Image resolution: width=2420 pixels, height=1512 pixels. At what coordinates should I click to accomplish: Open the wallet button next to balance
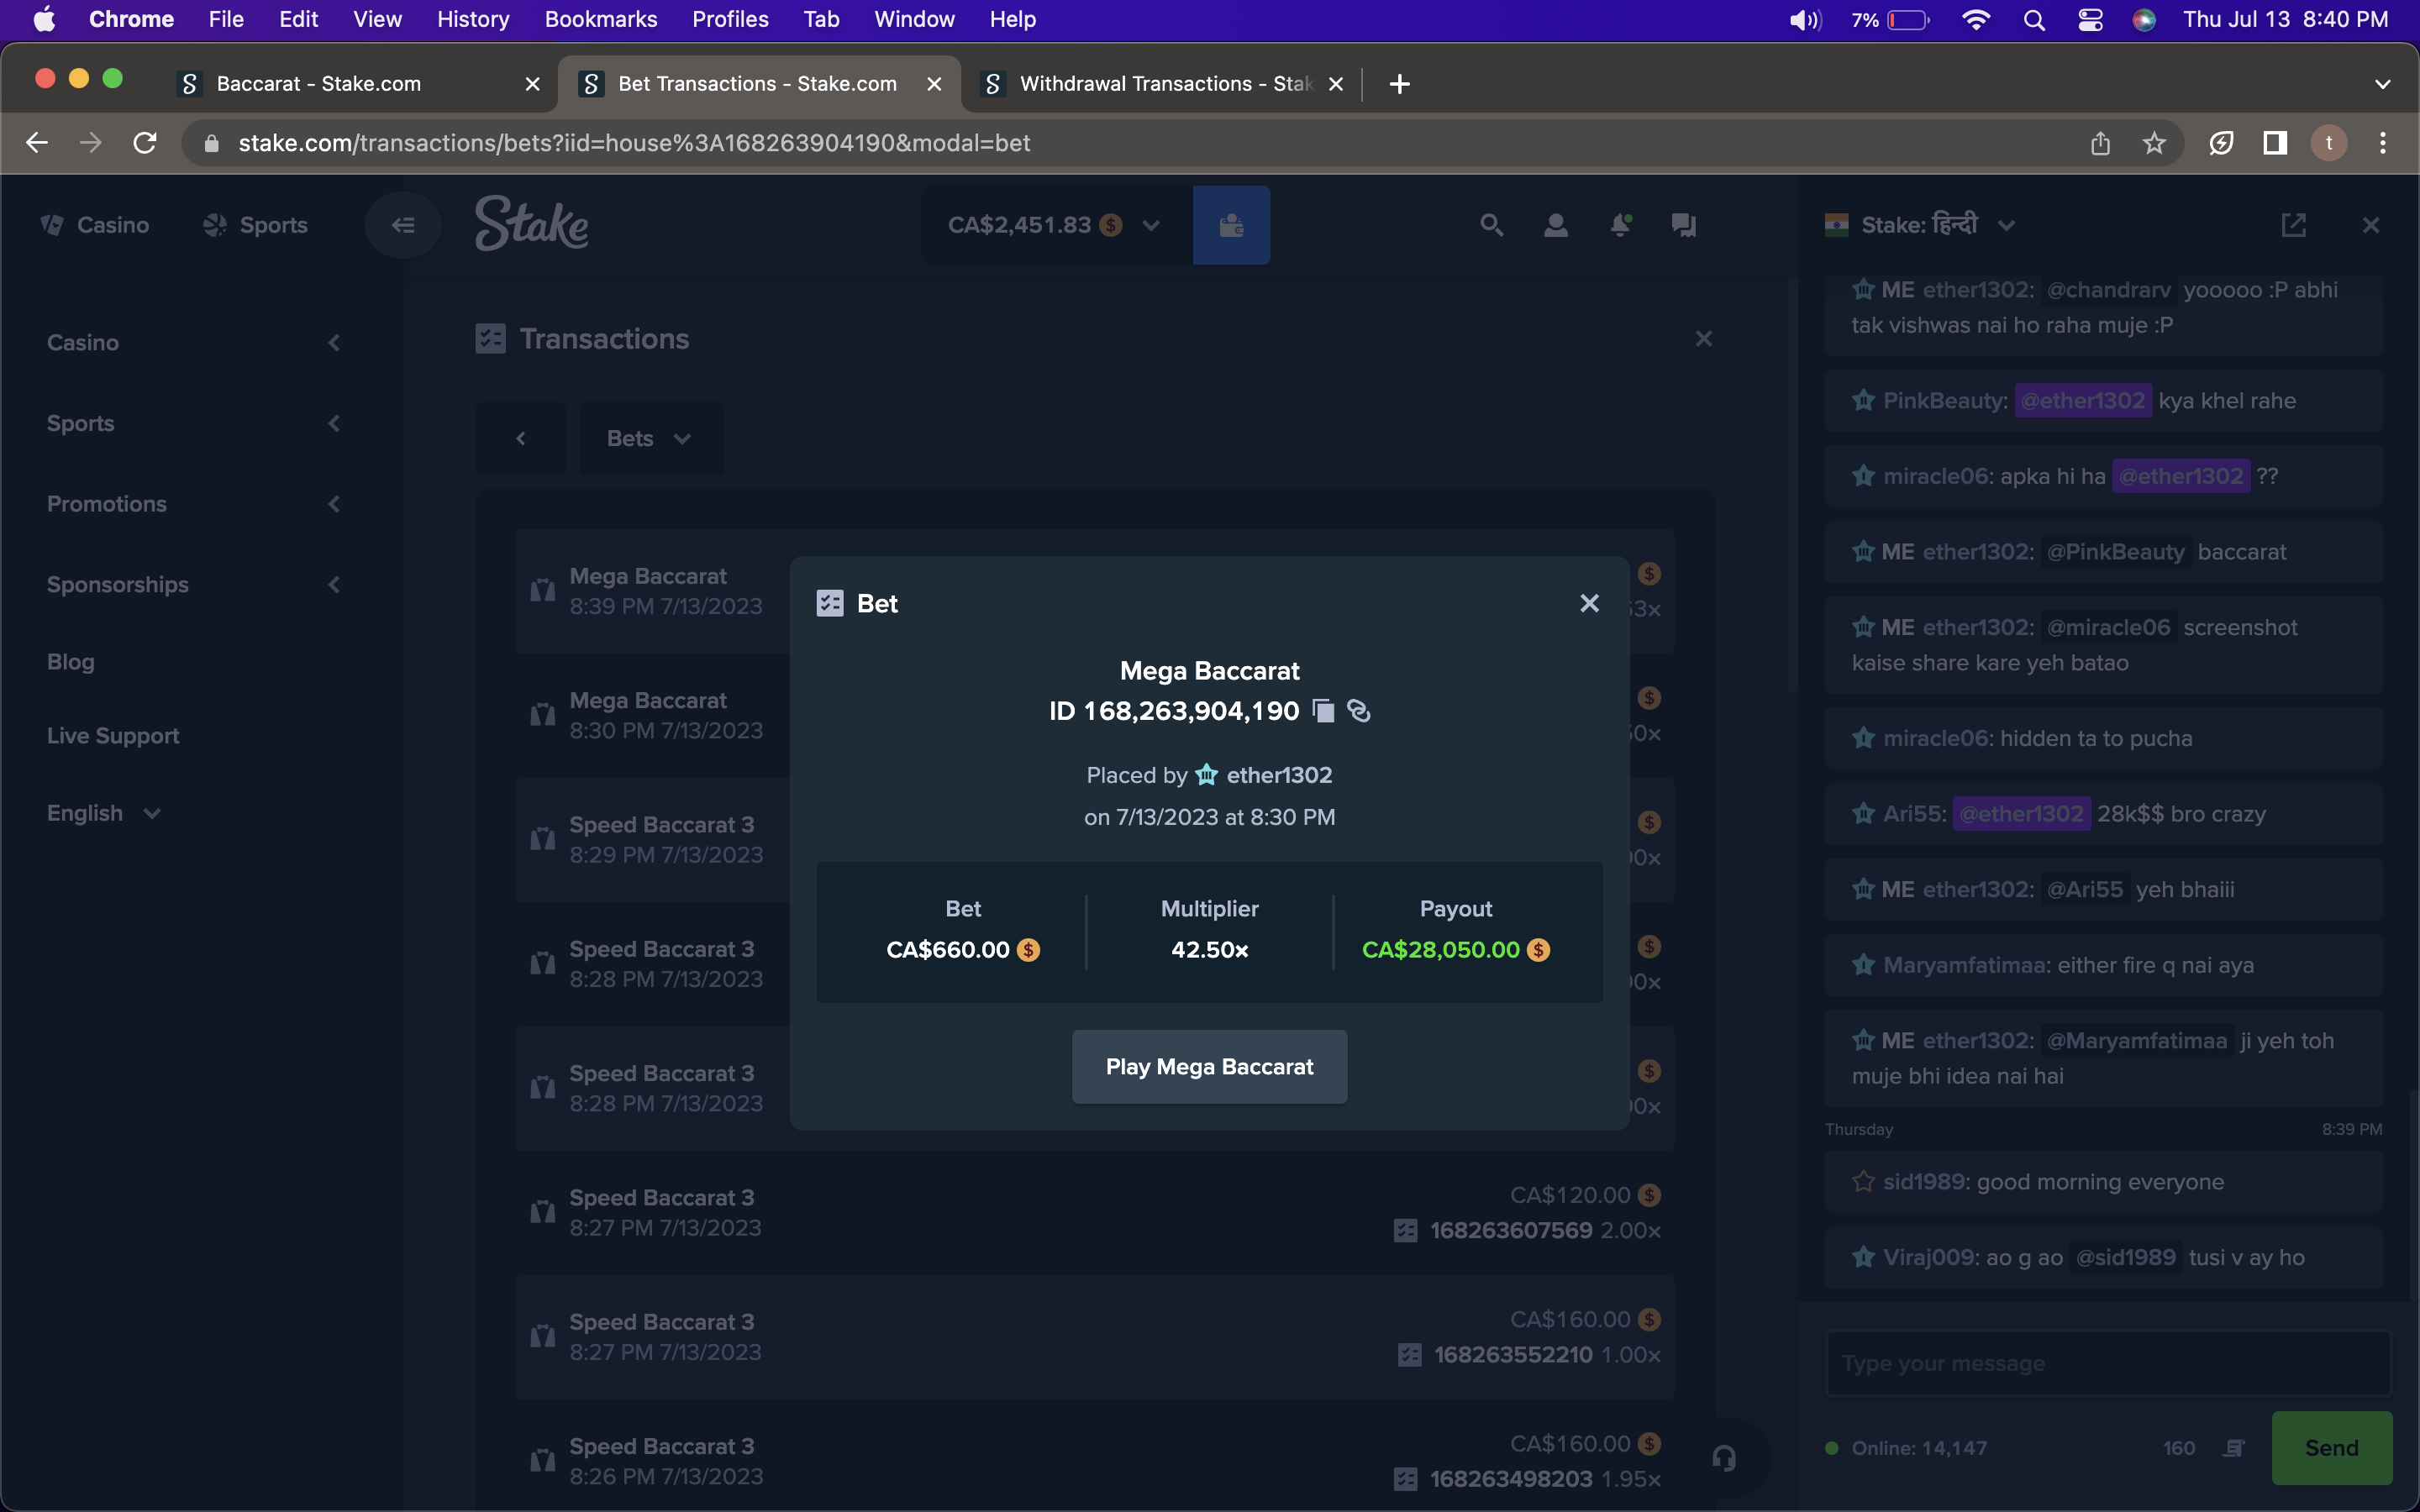pyautogui.click(x=1231, y=225)
